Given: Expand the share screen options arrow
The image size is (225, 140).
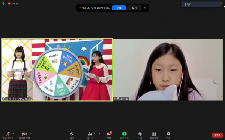Looking at the screenshot, I should (x=131, y=134).
